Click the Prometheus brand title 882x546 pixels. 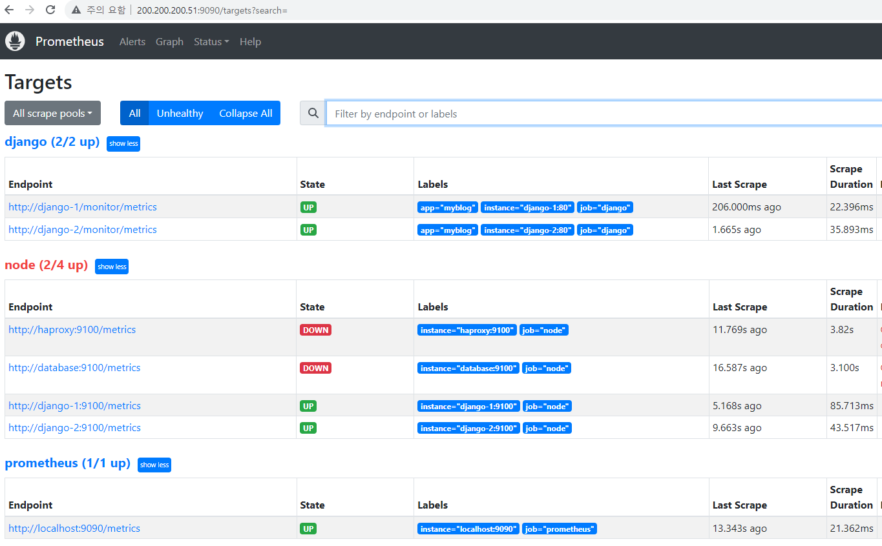[70, 41]
